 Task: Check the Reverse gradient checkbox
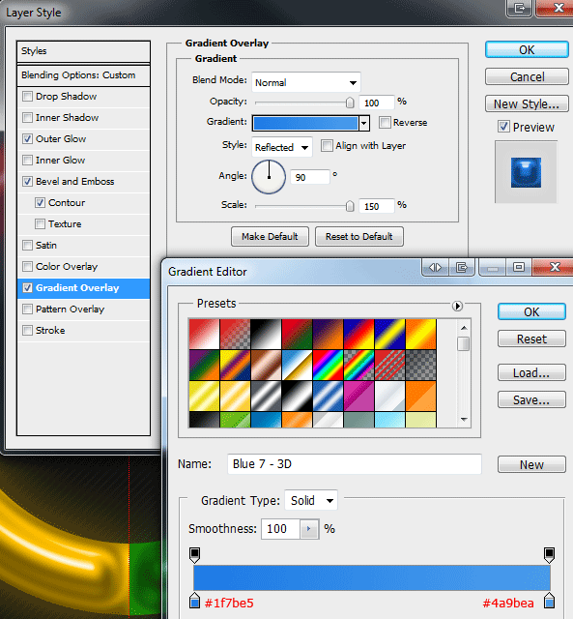tap(385, 123)
